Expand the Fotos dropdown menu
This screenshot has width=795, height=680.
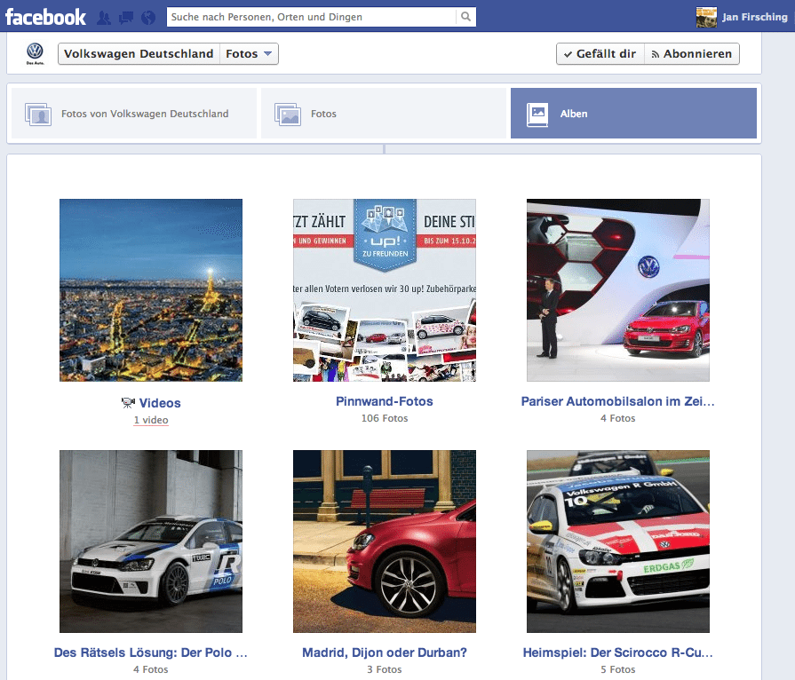tap(249, 54)
